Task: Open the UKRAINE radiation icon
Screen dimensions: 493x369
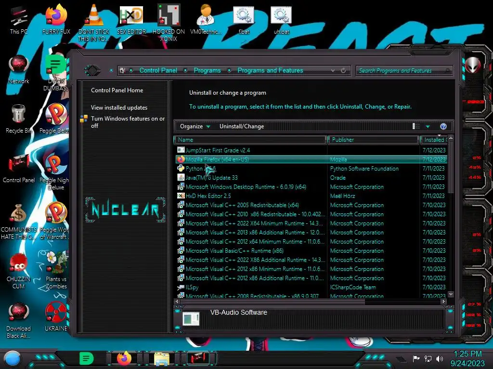Action: point(56,316)
